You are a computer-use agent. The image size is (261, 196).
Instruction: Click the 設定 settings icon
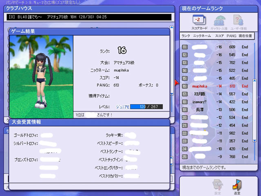pos(218,187)
